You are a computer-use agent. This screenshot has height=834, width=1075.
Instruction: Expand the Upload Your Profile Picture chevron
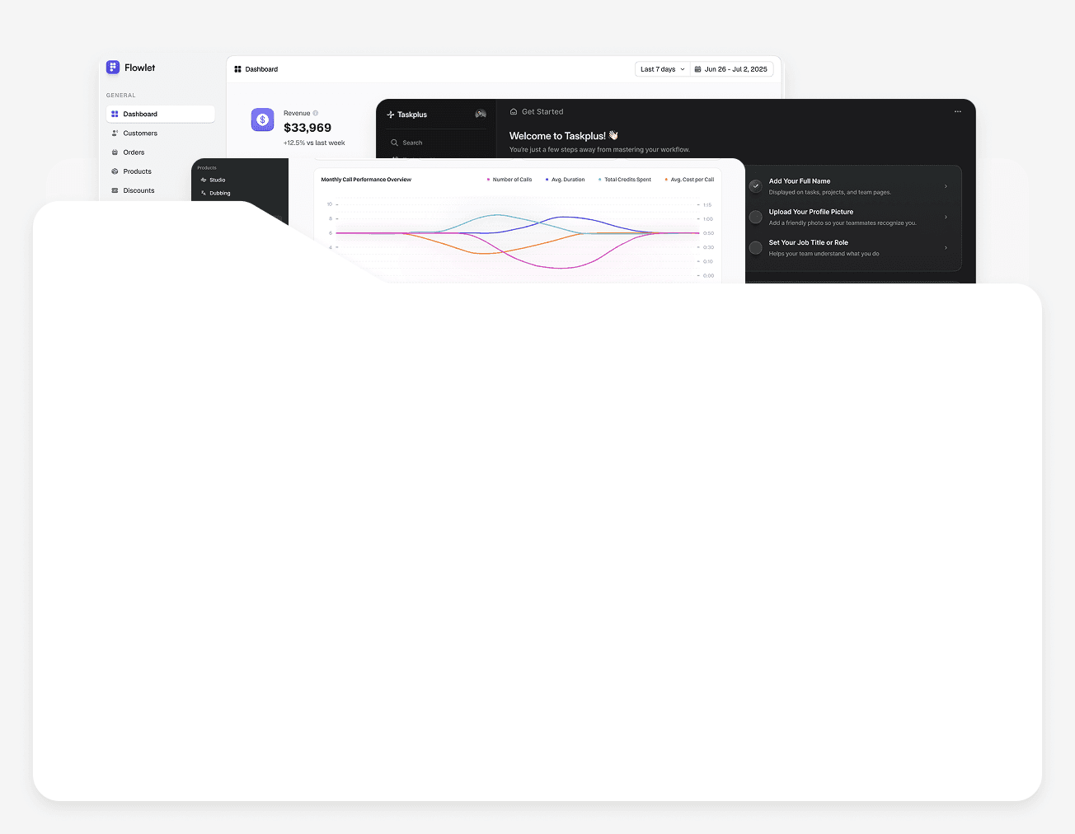946,217
